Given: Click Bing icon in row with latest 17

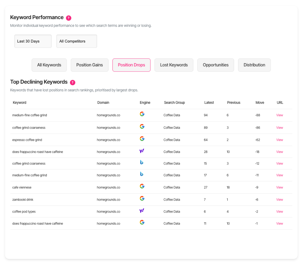Looking at the screenshot, I should (142, 174).
